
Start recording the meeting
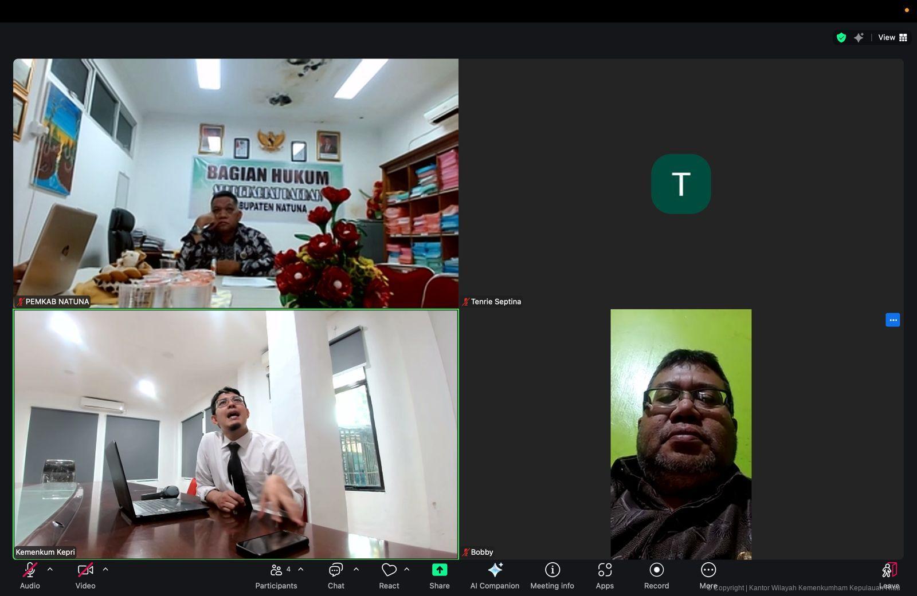pos(656,570)
